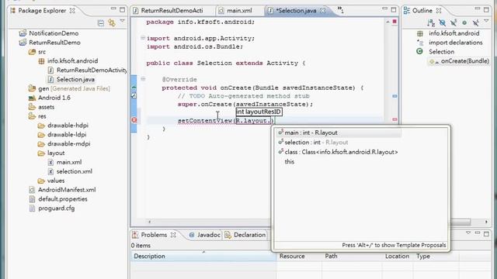
Task: Select info.kfsoft.android package in Package Explorer
Action: pos(72,60)
